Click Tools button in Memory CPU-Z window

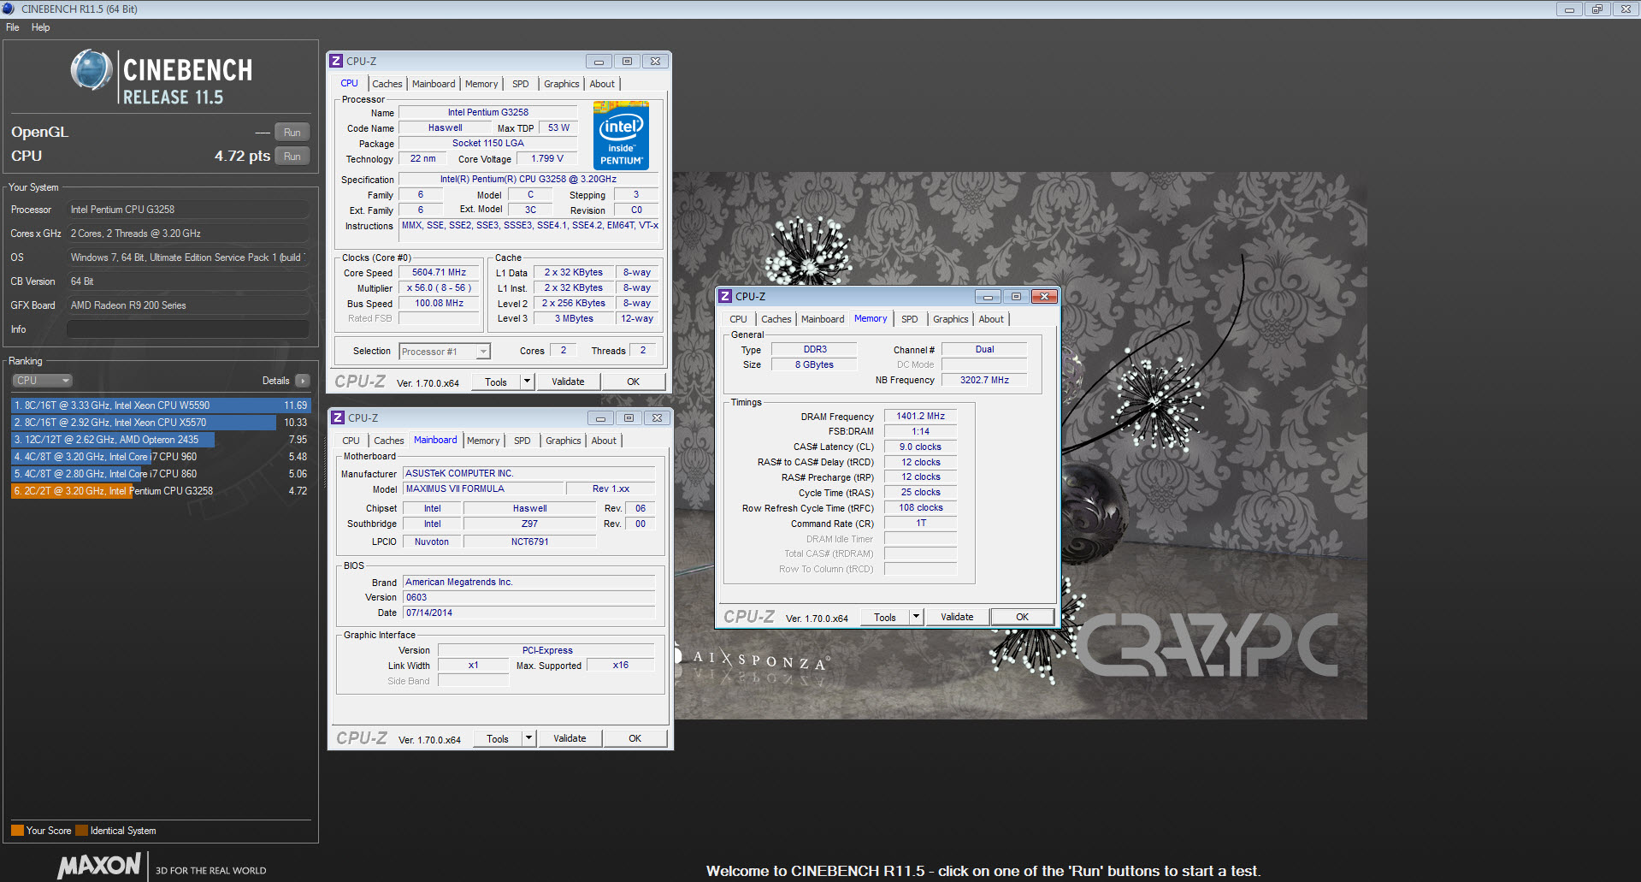(885, 618)
